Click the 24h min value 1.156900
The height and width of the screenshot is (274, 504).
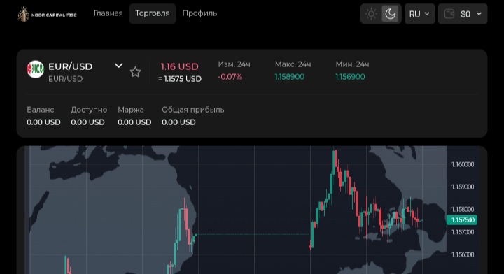click(x=350, y=77)
